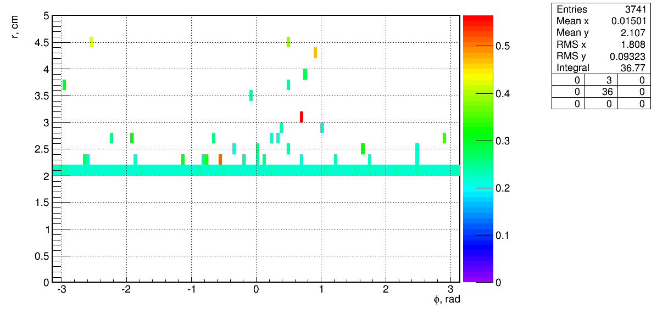This screenshot has height=314, width=657.
Task: Click the 'Entries' label in stats box
Action: point(571,10)
